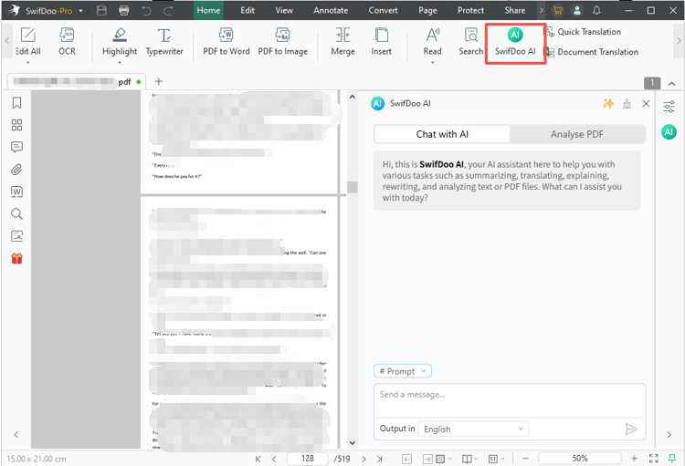Switch to the Chat with AI tab
Image resolution: width=685 pixels, height=466 pixels.
[x=442, y=134]
